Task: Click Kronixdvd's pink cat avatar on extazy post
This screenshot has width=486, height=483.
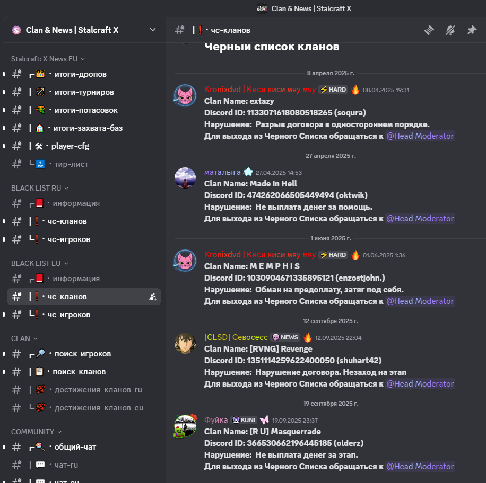Action: (185, 95)
